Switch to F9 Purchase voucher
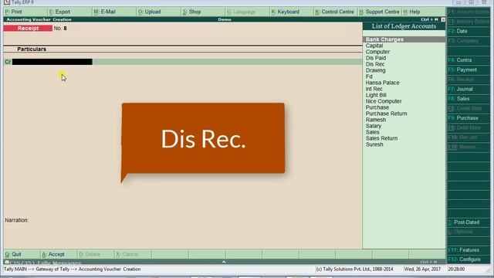This screenshot has width=494, height=278. pos(469,118)
